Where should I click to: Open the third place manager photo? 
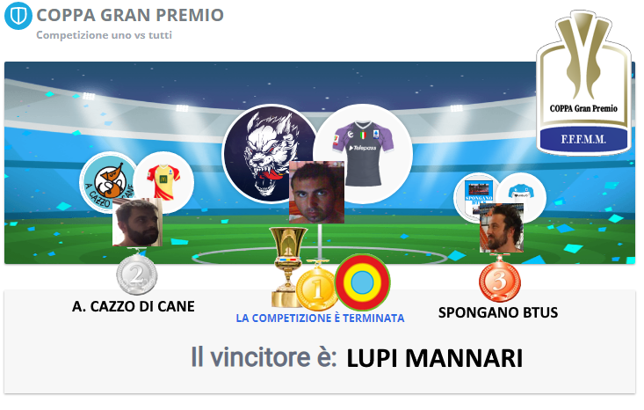point(502,228)
